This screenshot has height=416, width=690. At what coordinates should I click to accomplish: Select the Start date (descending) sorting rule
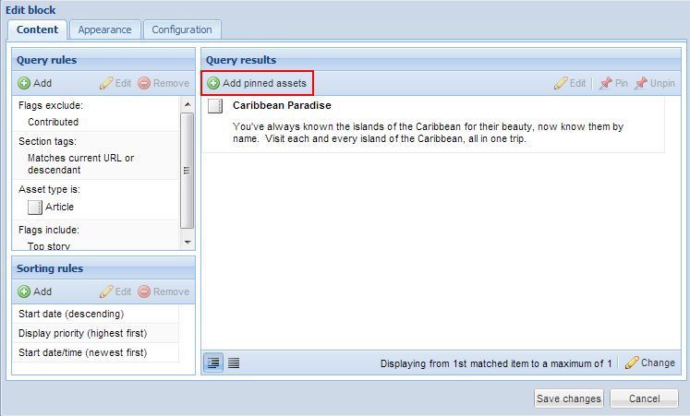click(71, 314)
